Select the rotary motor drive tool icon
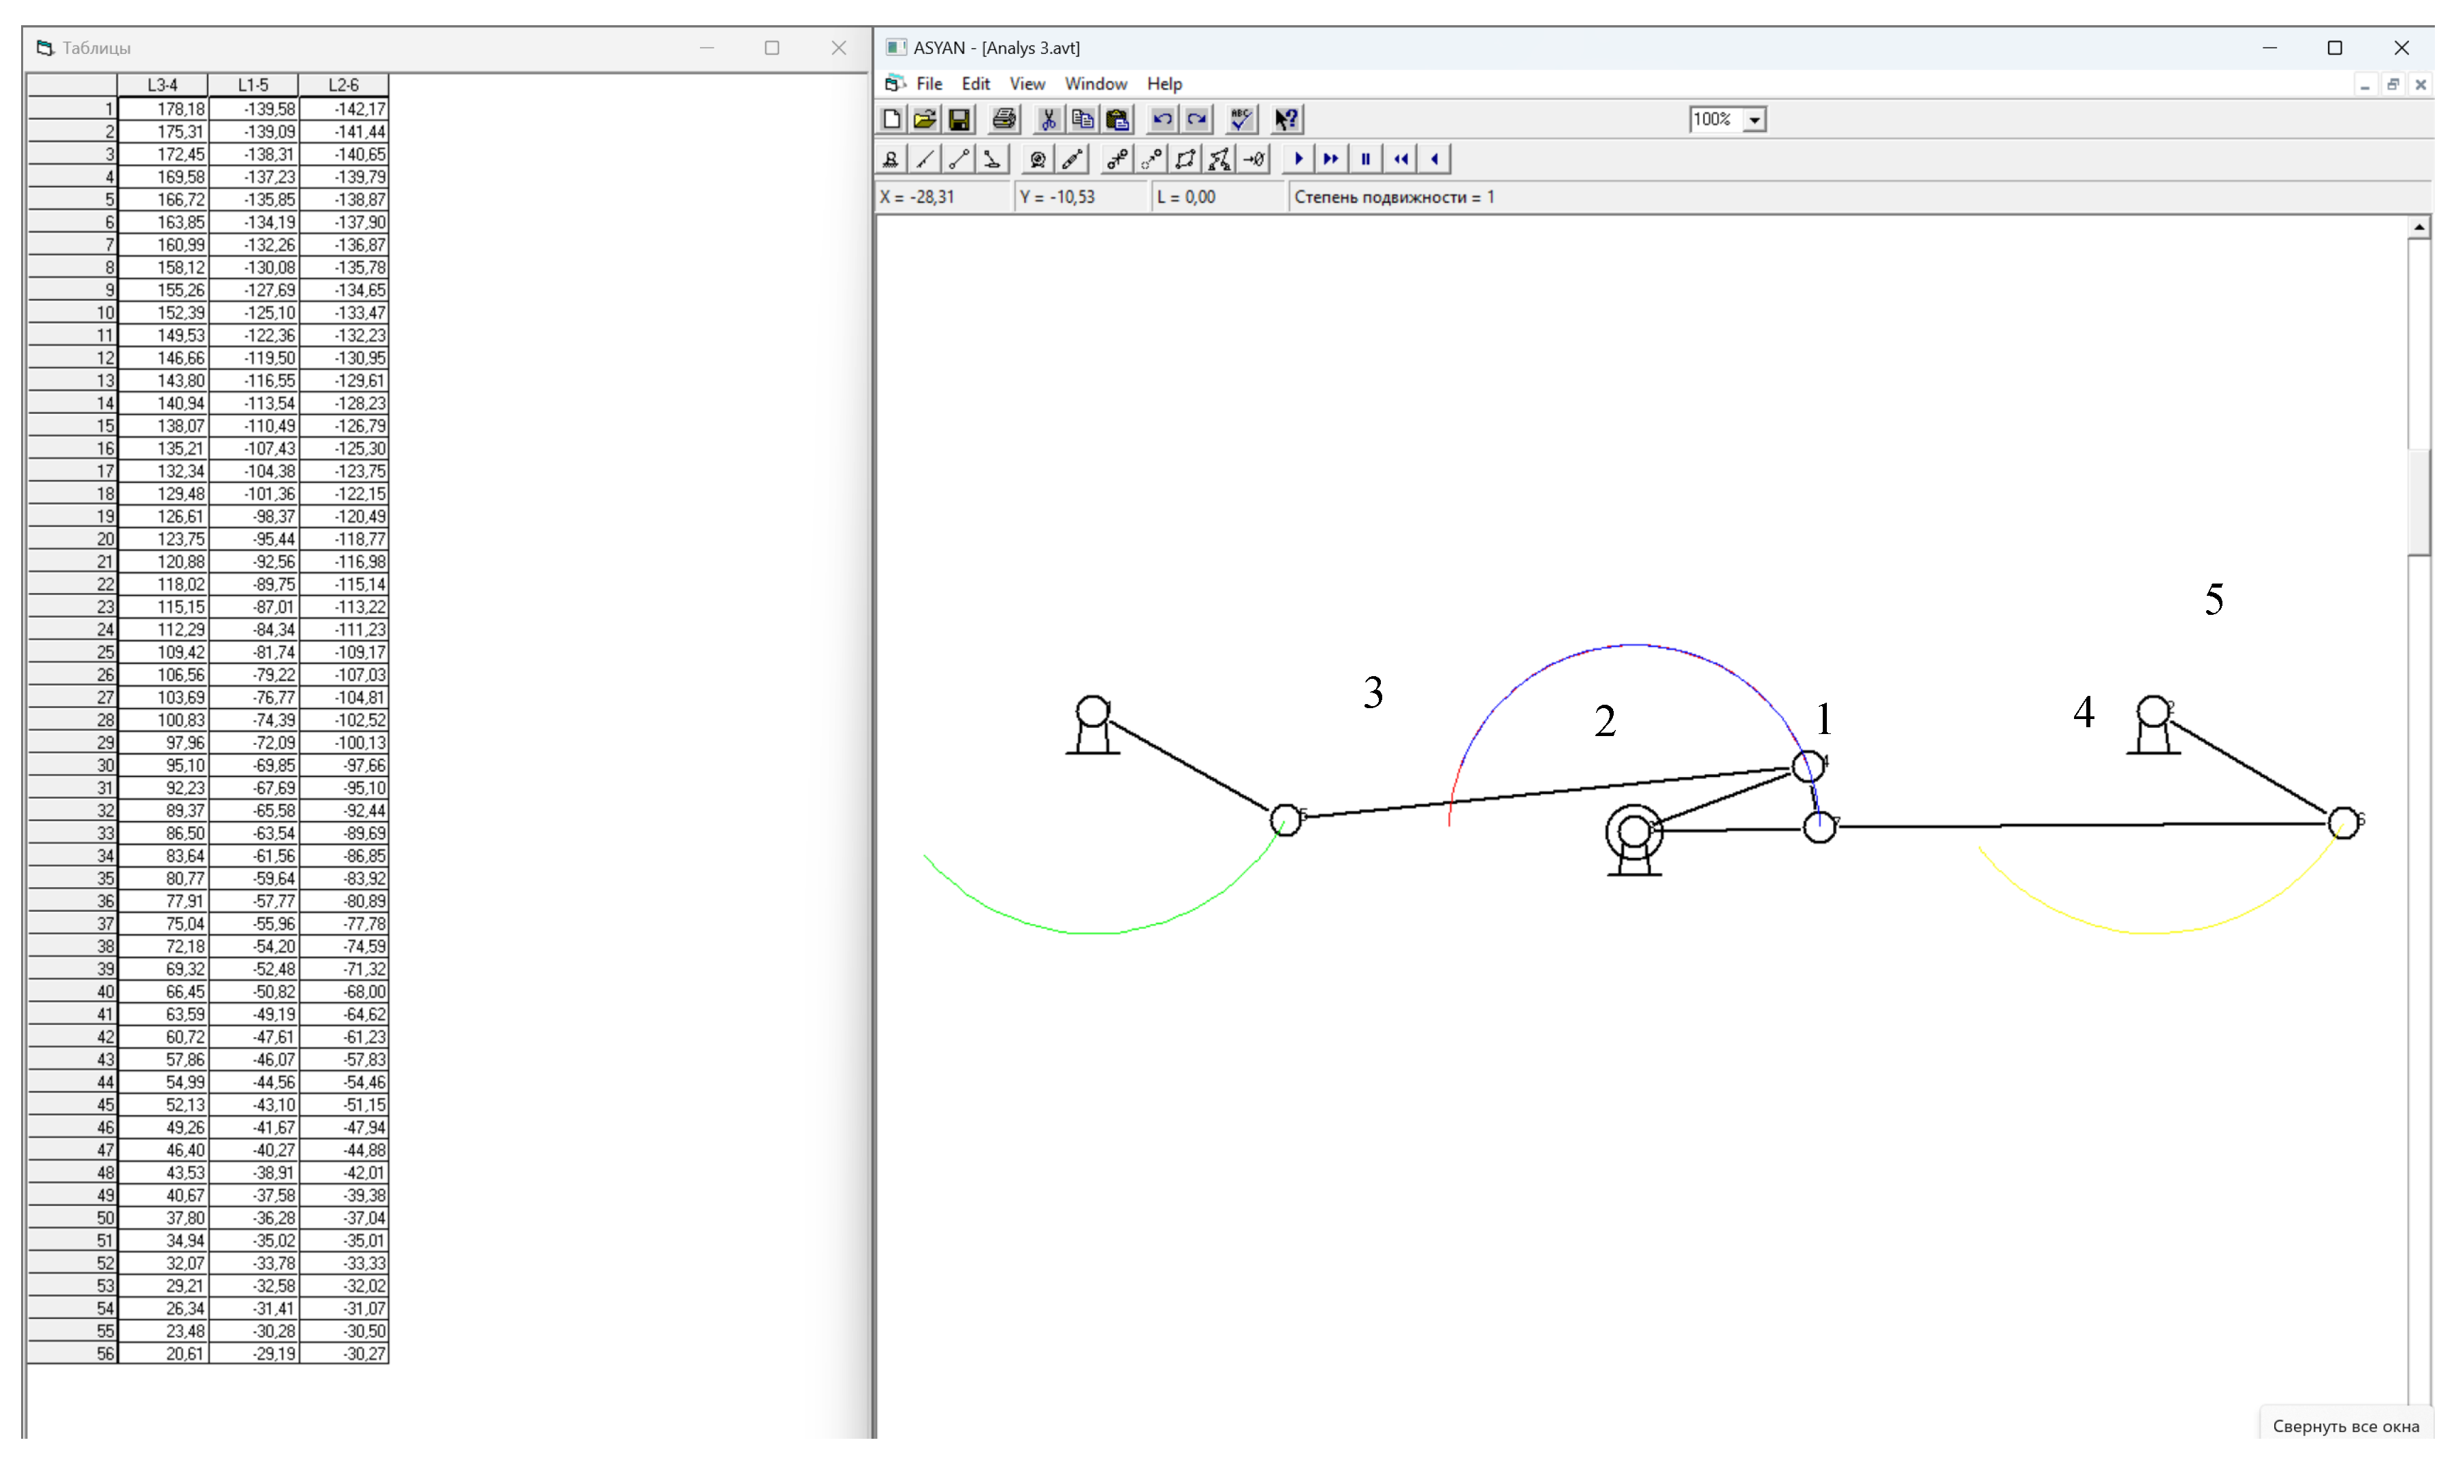 1037,159
